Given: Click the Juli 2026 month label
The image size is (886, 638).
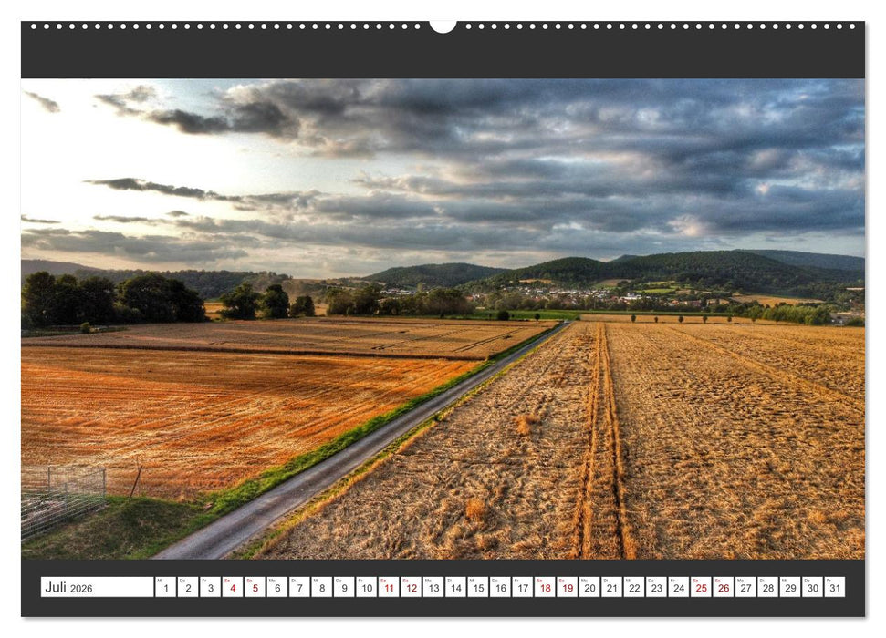Looking at the screenshot, I should coord(97,587).
